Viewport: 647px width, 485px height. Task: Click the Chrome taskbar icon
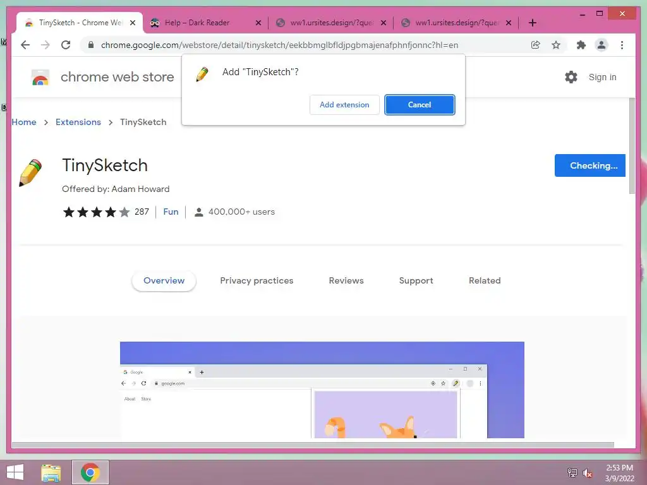click(x=90, y=472)
